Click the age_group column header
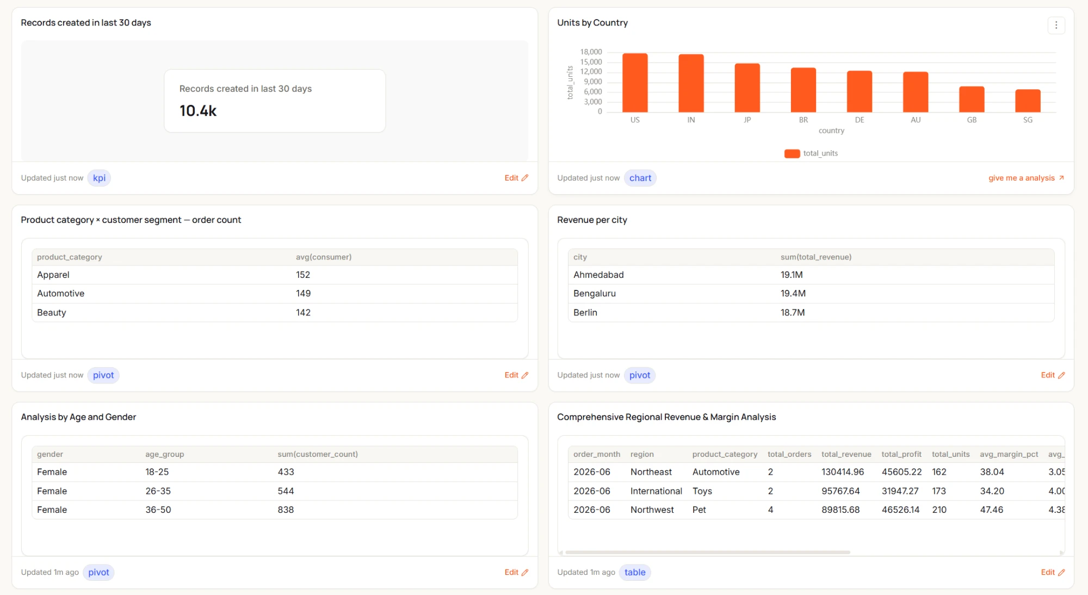 pyautogui.click(x=165, y=454)
